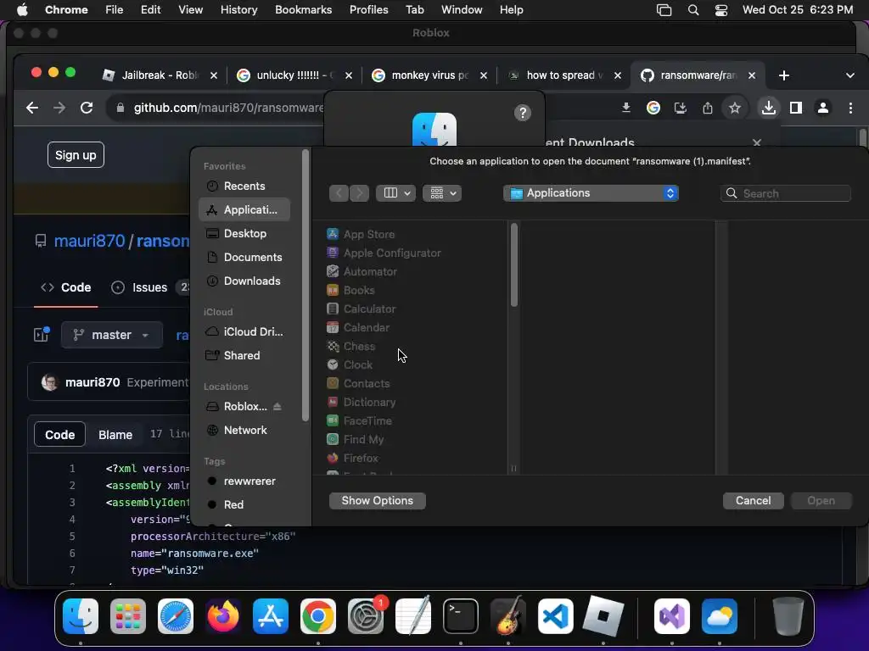Switch to Chrome via Dock icon
869x651 pixels.
pyautogui.click(x=318, y=615)
